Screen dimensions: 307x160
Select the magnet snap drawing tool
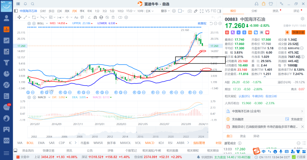pyautogui.click(x=95, y=17)
